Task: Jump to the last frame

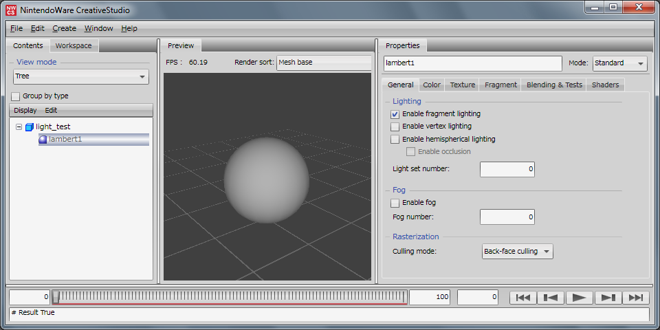Action: click(x=636, y=297)
